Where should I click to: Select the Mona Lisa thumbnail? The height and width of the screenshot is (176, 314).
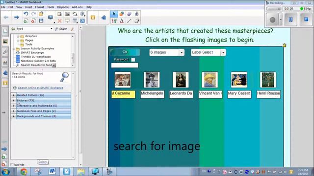click(181, 80)
